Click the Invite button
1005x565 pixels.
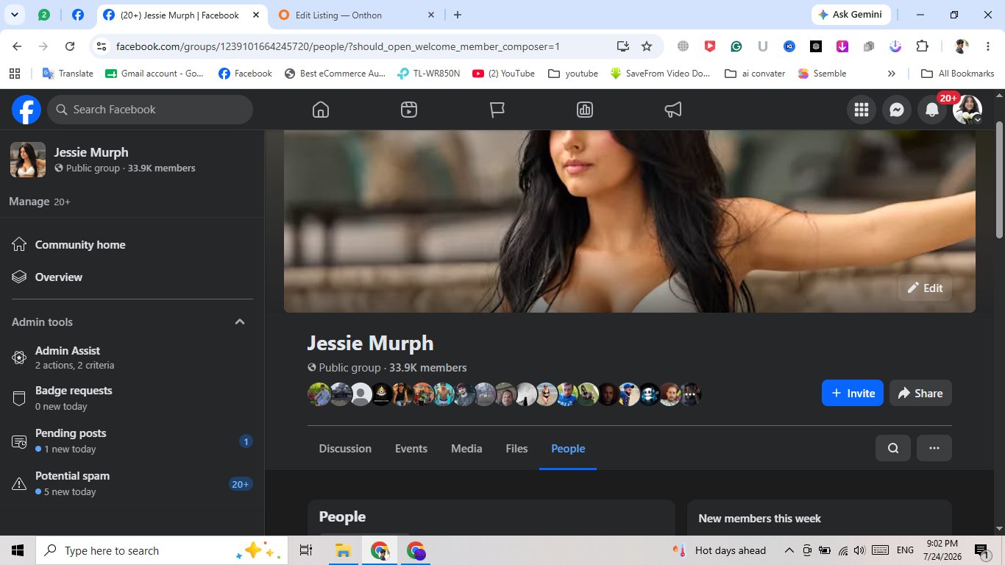click(853, 393)
